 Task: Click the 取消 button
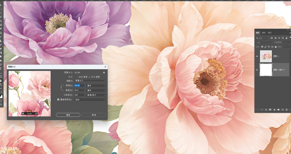coord(94,115)
